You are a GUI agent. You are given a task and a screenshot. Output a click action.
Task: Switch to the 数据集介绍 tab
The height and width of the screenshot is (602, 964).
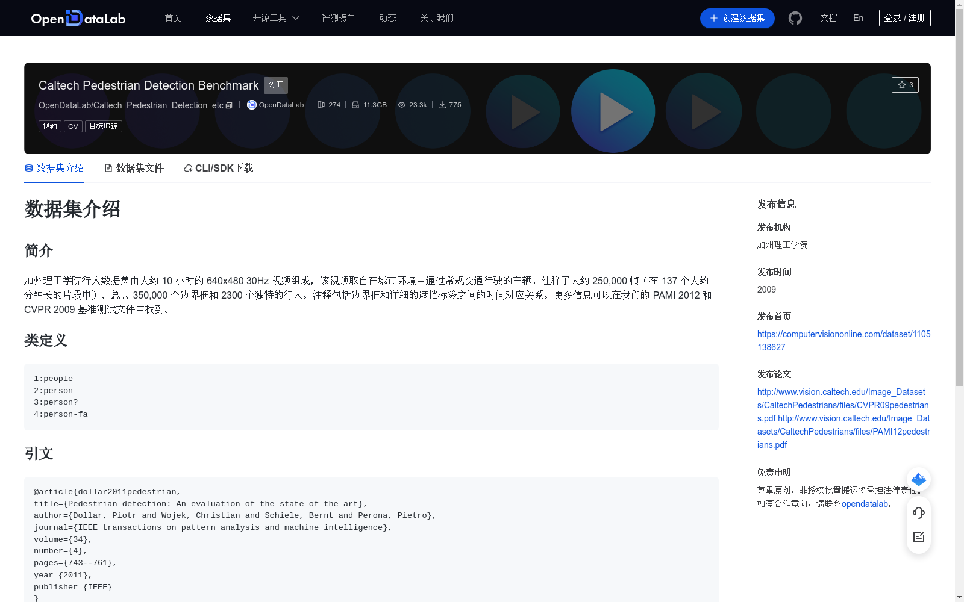click(x=54, y=168)
